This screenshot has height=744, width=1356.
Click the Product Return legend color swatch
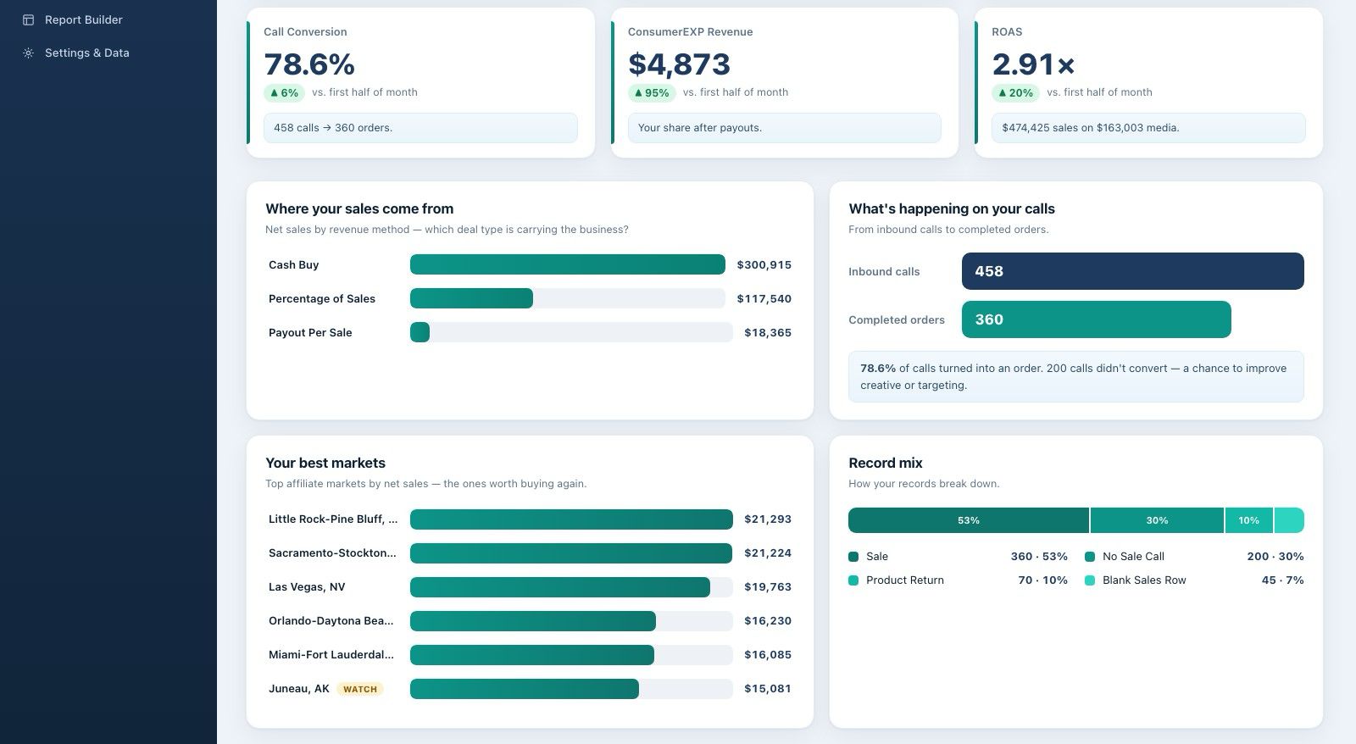click(853, 580)
